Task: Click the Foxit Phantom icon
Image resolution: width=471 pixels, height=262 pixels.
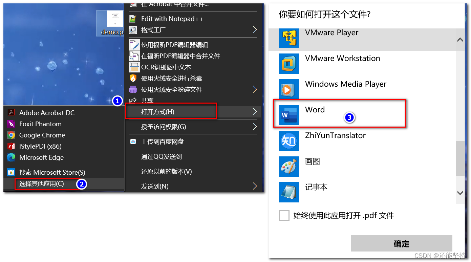Action: (11, 124)
